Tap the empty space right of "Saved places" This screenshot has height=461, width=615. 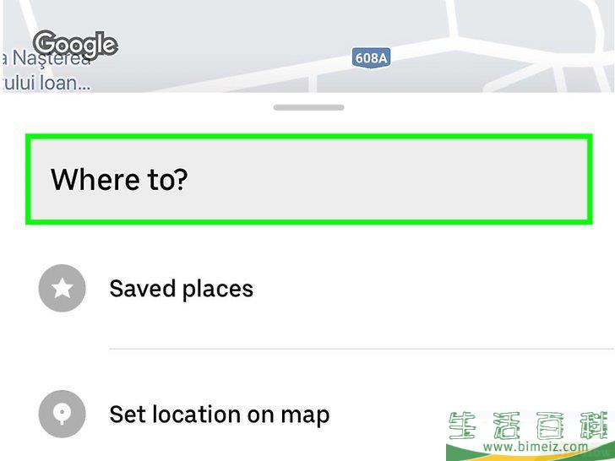pos(422,289)
